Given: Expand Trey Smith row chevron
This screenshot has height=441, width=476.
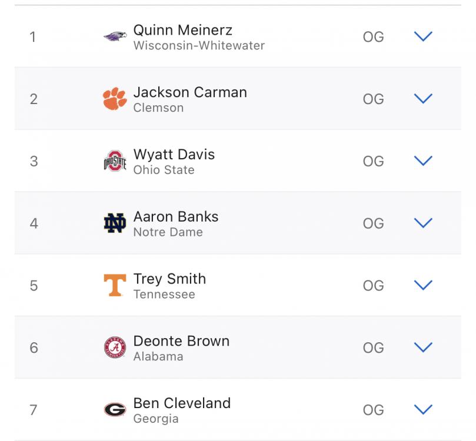Looking at the screenshot, I should (x=423, y=285).
